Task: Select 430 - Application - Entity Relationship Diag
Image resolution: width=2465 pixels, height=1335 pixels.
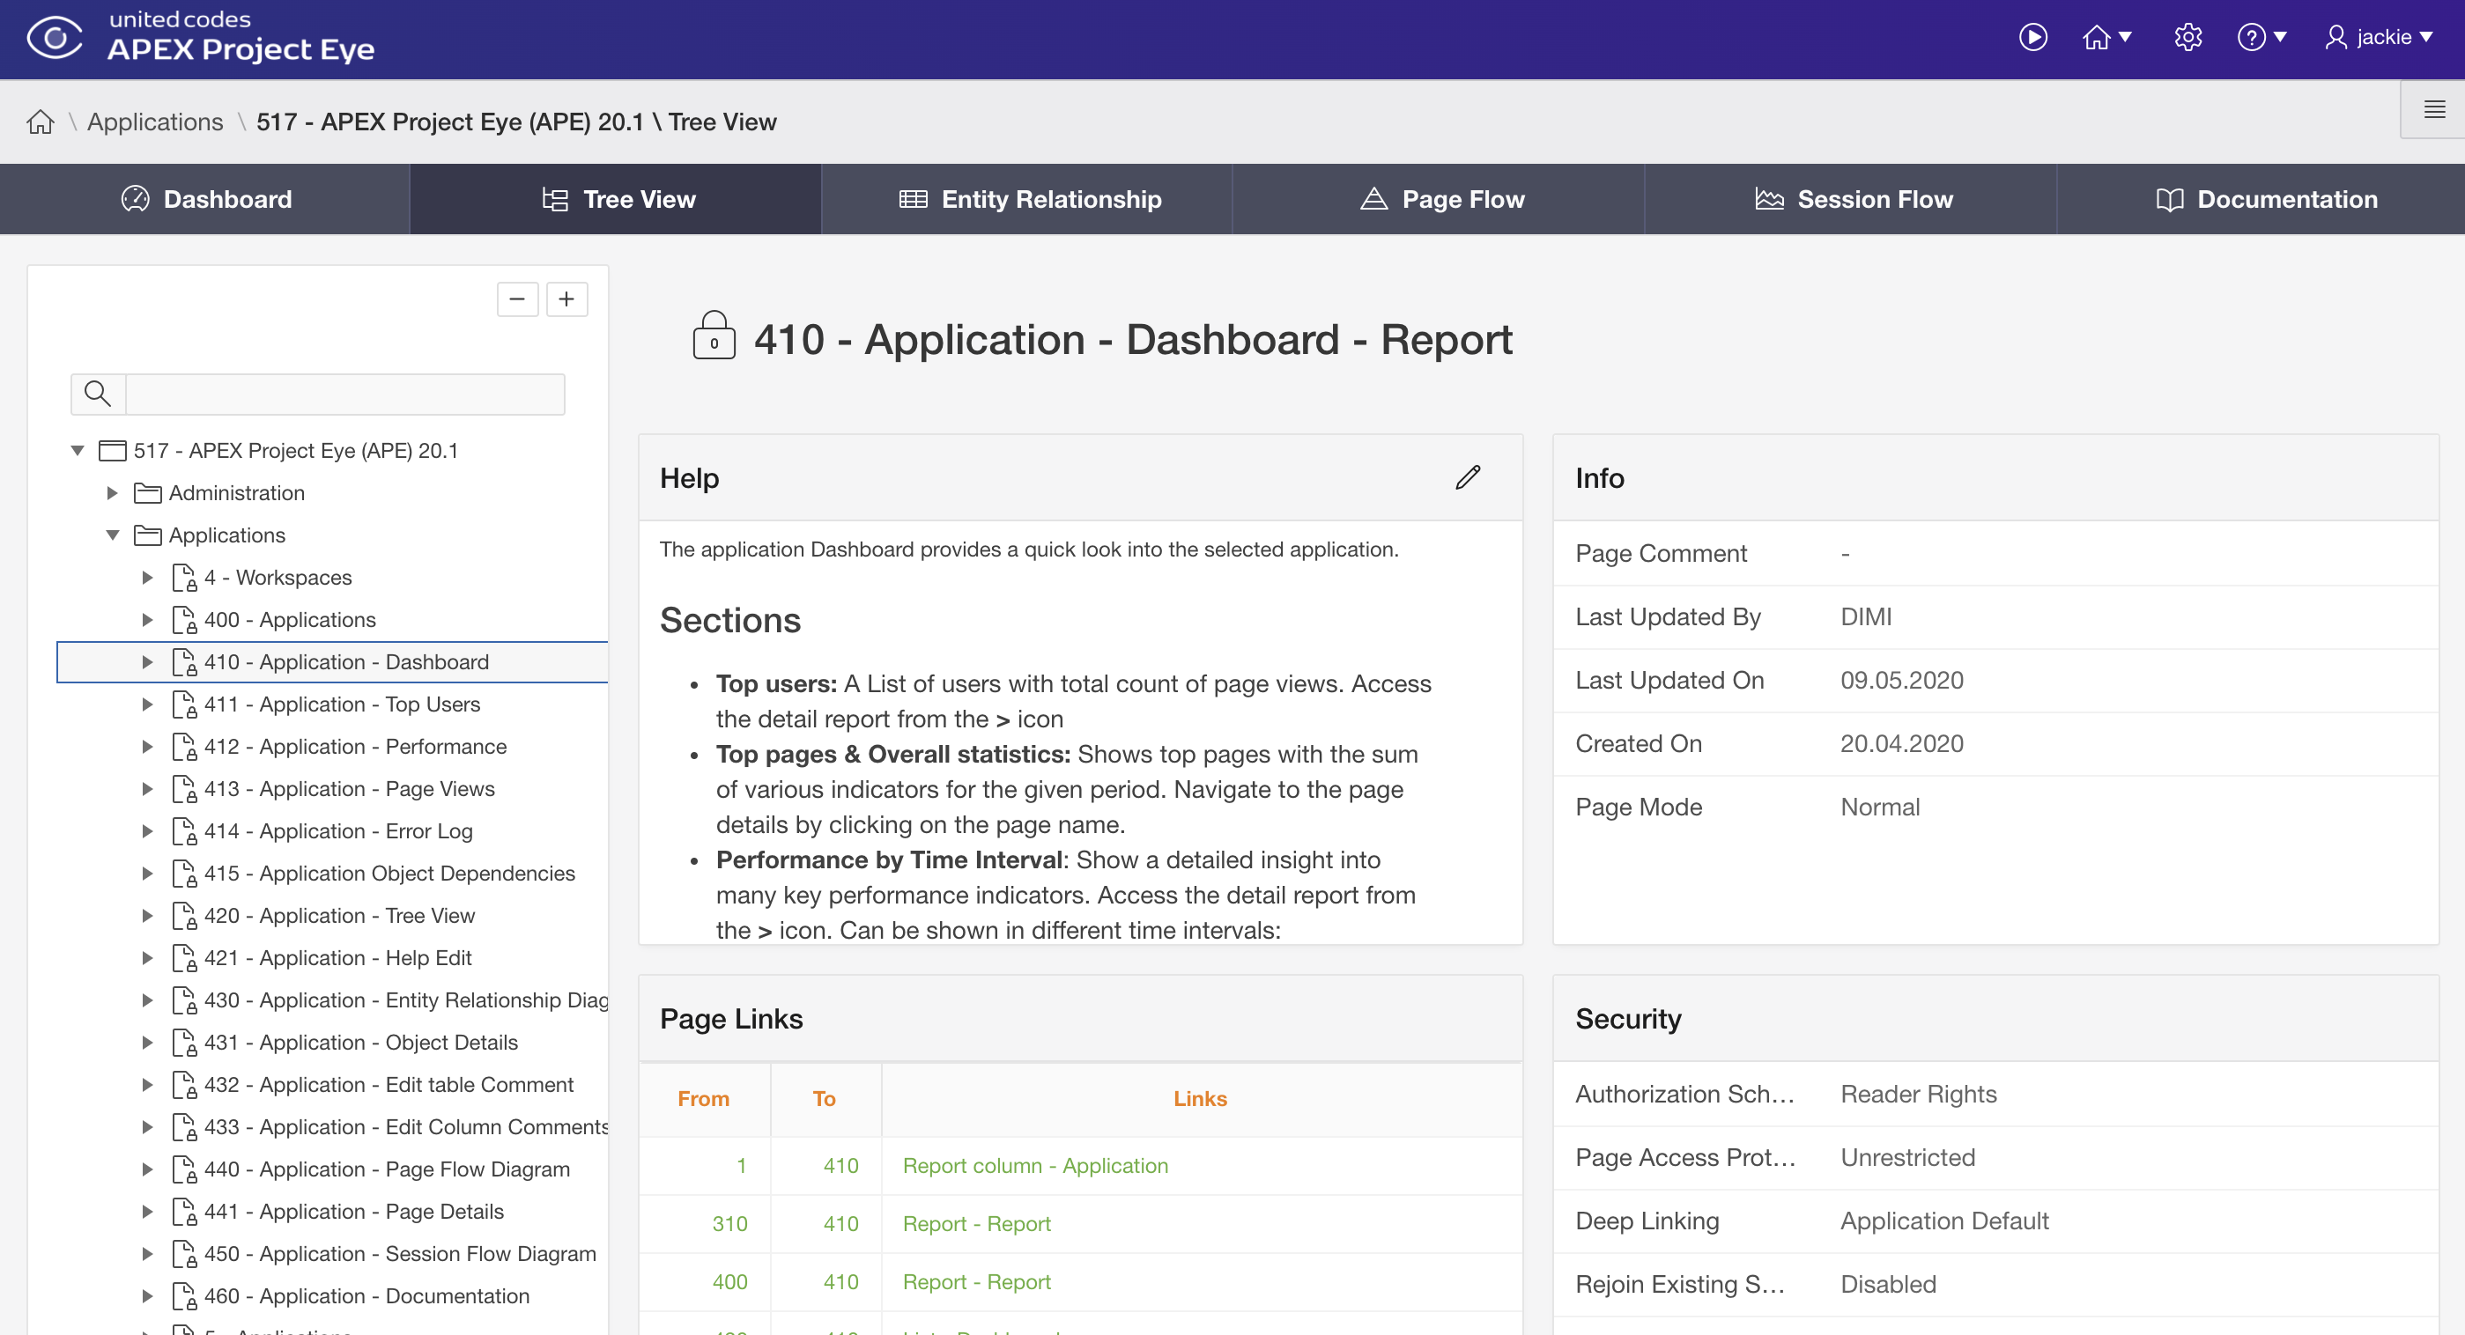Action: (x=406, y=999)
